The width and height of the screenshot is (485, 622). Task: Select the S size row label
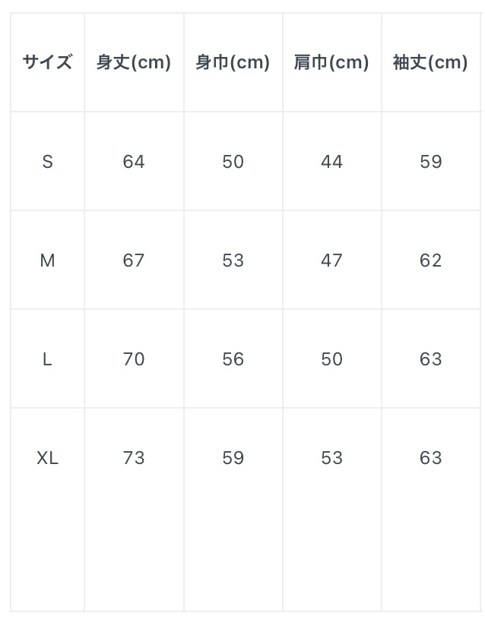click(x=47, y=162)
